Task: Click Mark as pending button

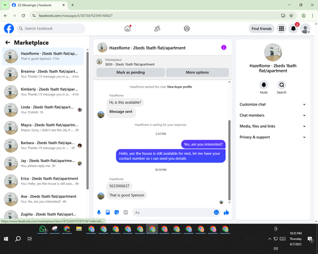Action: pyautogui.click(x=130, y=72)
